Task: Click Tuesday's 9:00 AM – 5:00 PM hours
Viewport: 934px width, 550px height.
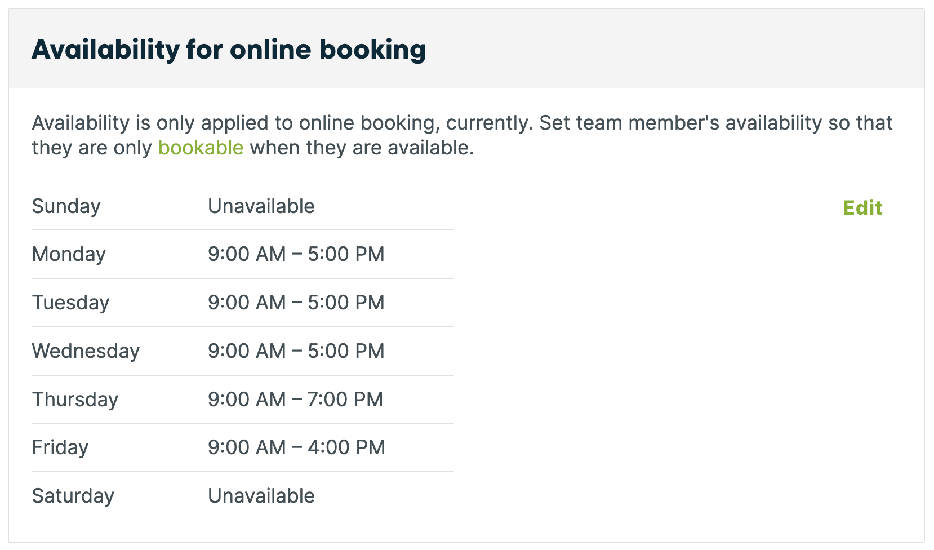Action: click(296, 303)
